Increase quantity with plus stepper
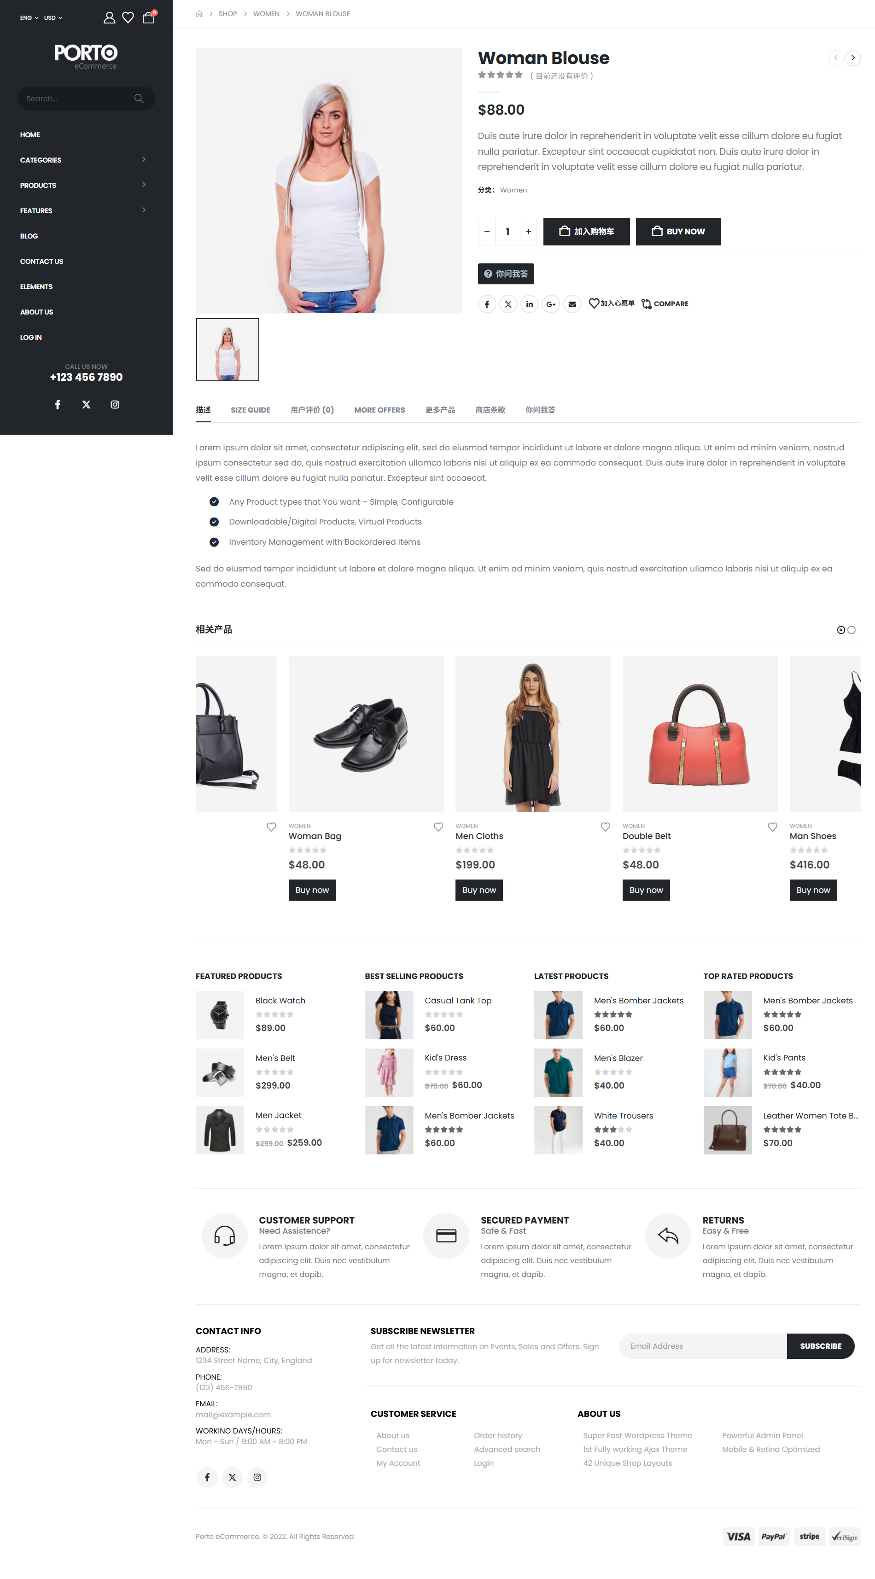This screenshot has height=1579, width=875. 528,232
